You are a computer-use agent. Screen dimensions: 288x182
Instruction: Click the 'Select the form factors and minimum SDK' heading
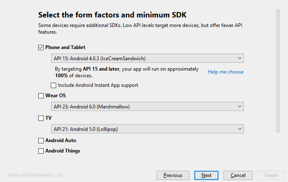click(x=112, y=15)
